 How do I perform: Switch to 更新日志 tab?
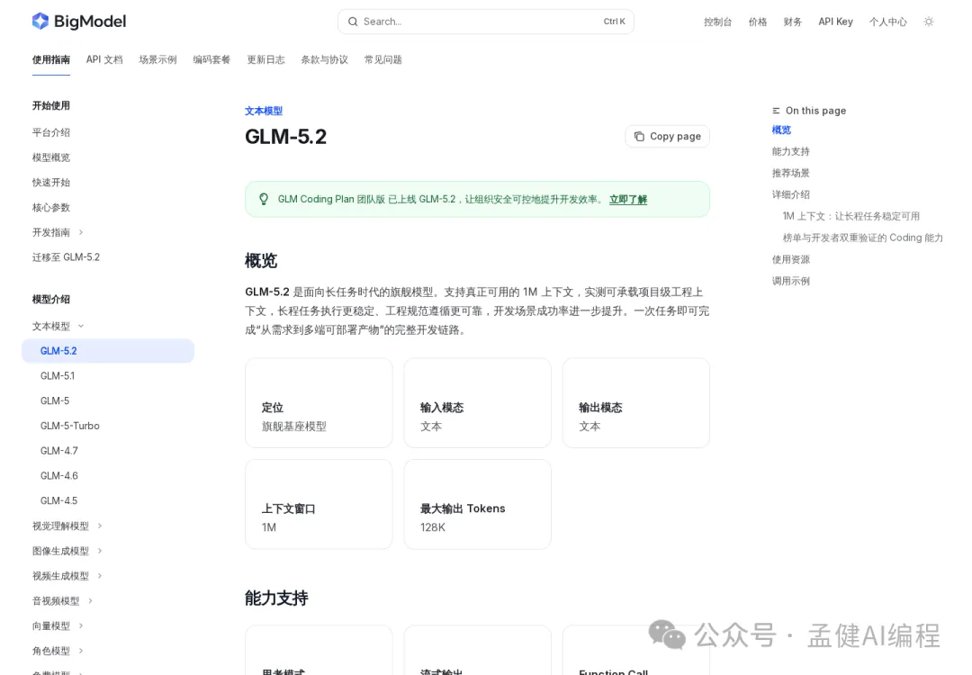tap(265, 59)
